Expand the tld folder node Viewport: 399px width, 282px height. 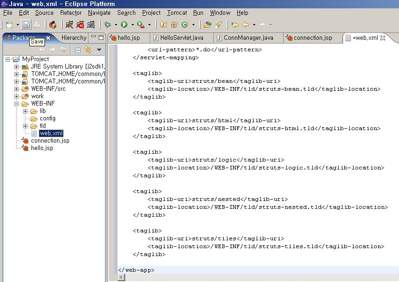coord(25,126)
